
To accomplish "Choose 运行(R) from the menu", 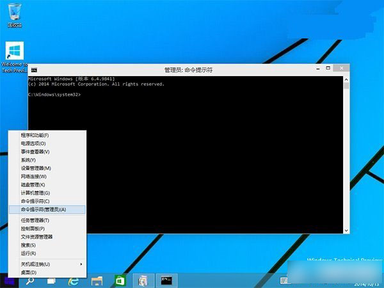I will [x=28, y=253].
